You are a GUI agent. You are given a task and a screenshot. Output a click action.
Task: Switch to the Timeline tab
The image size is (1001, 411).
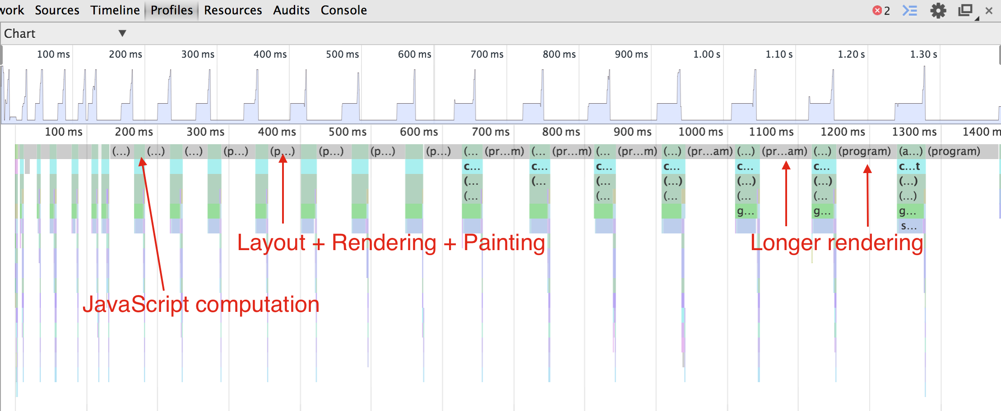pyautogui.click(x=115, y=10)
